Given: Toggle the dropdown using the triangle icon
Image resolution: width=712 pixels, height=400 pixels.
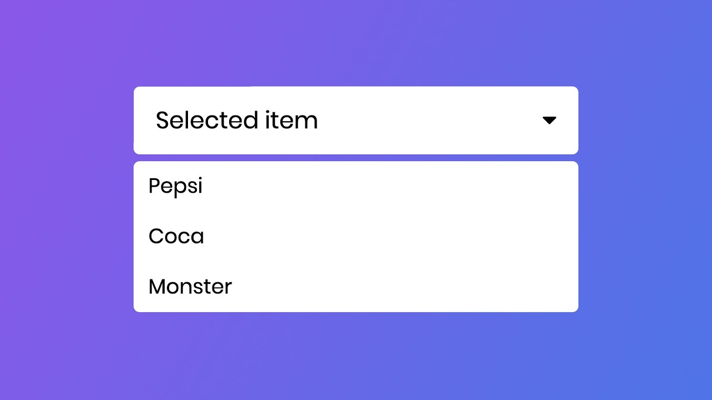Looking at the screenshot, I should (549, 121).
